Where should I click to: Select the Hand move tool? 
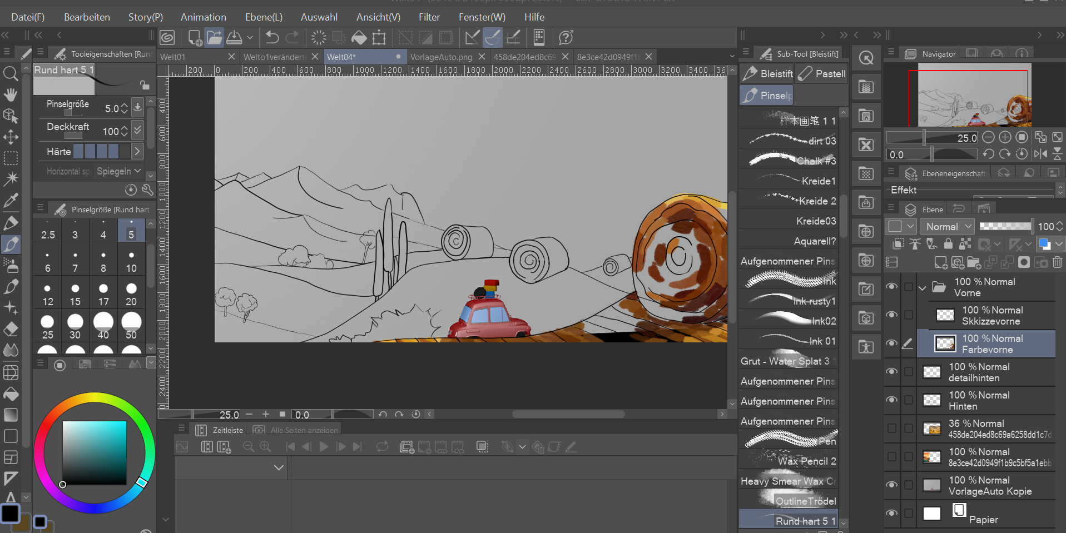point(11,94)
